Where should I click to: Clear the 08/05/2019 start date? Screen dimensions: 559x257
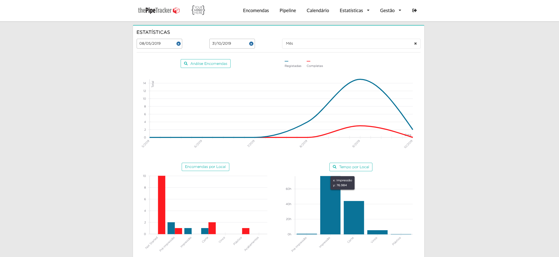click(x=178, y=44)
